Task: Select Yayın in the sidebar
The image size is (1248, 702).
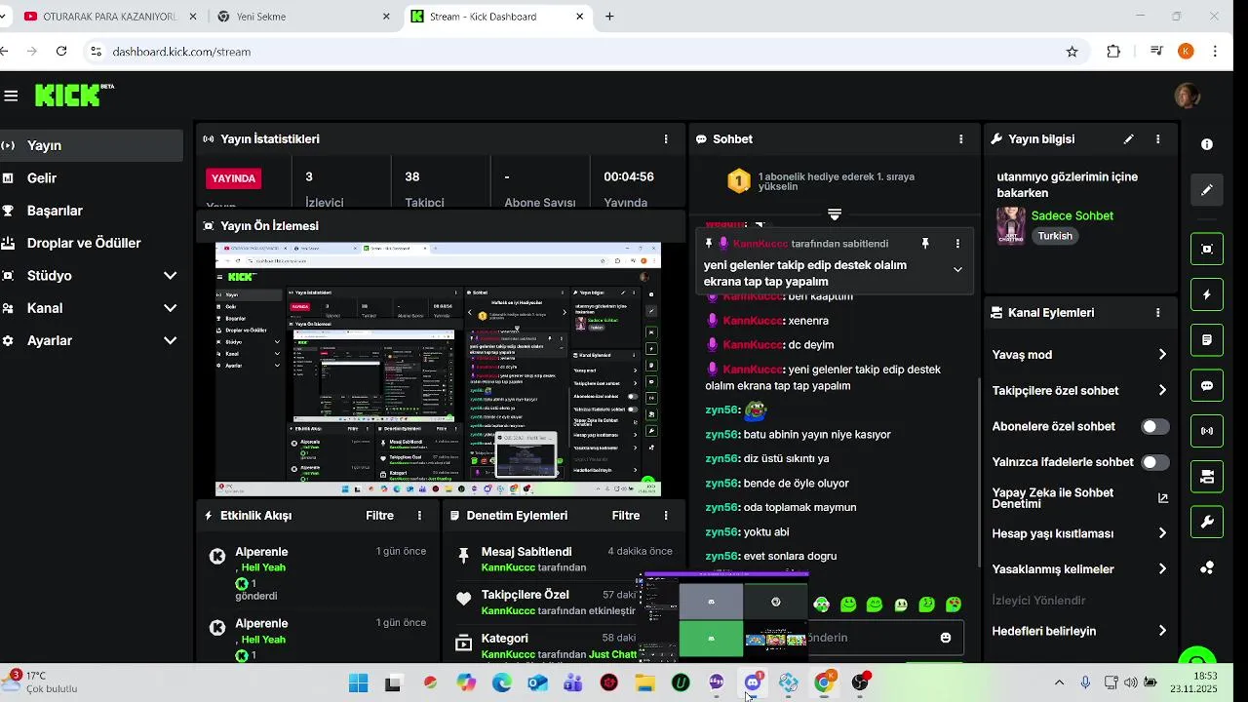Action: [92, 145]
